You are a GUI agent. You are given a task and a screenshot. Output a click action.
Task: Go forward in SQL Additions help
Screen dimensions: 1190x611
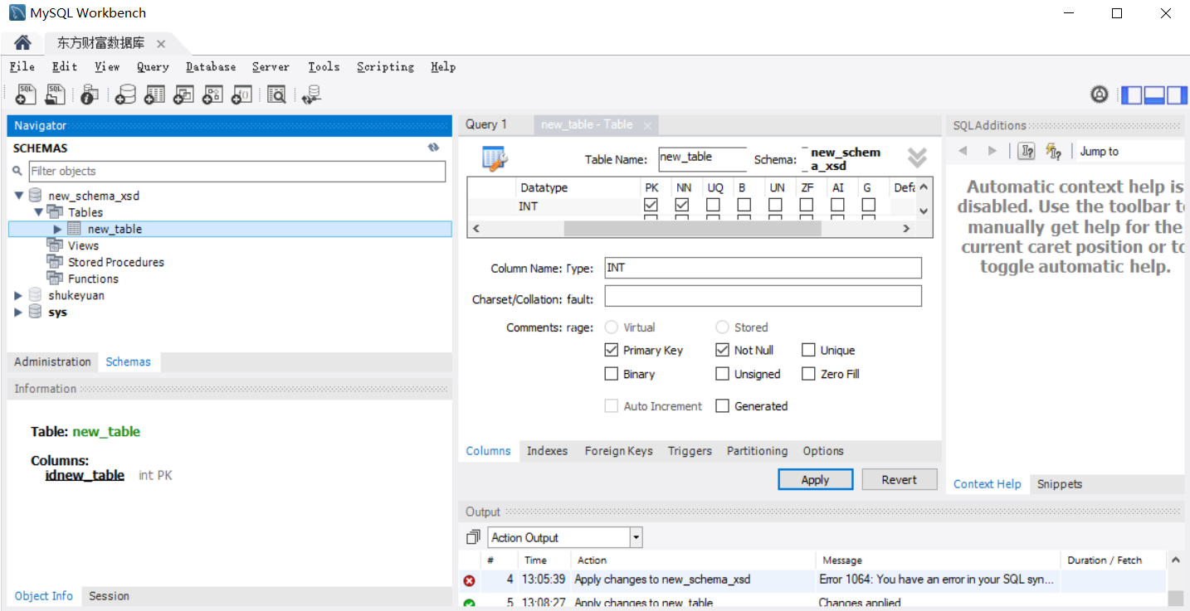pos(992,151)
